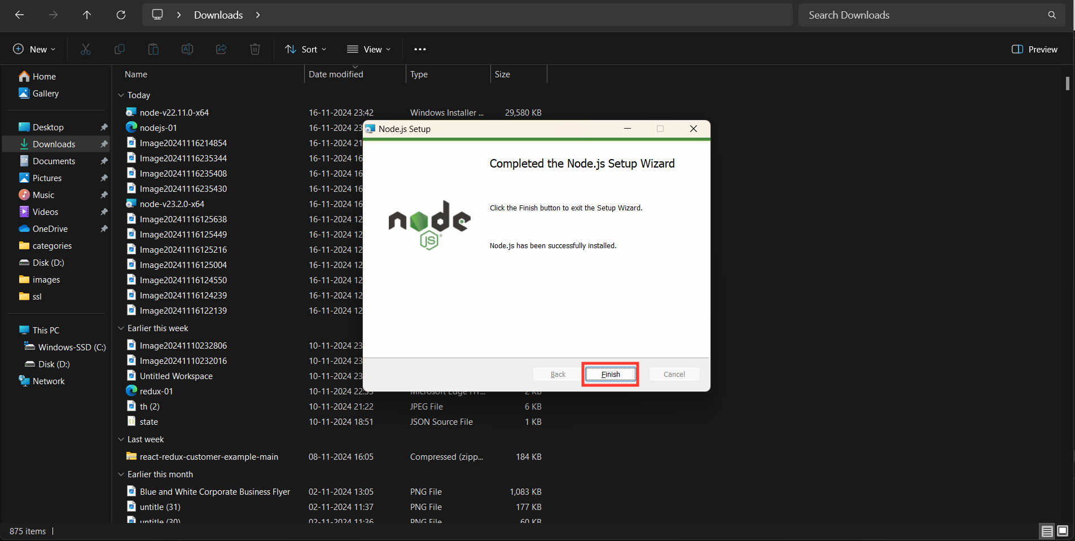Switch to large thumbnails view icon in status bar
The width and height of the screenshot is (1075, 541).
pyautogui.click(x=1063, y=531)
